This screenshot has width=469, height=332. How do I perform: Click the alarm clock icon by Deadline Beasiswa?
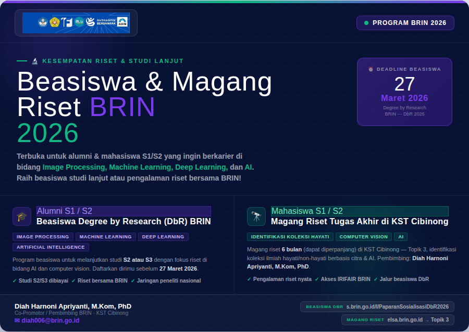371,69
